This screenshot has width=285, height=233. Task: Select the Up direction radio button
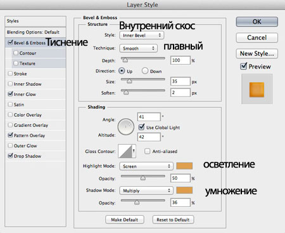122,70
